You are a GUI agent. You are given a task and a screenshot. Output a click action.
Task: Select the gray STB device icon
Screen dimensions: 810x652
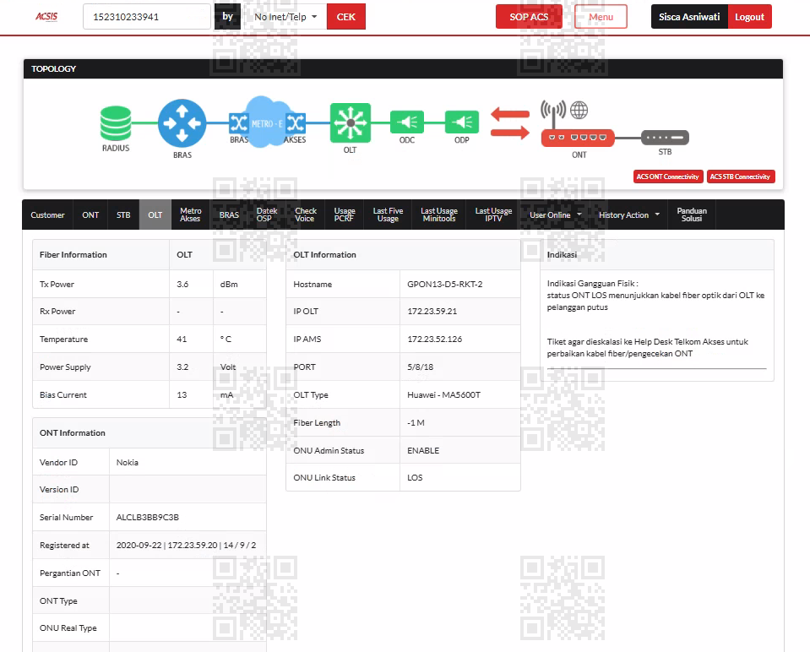click(x=665, y=138)
